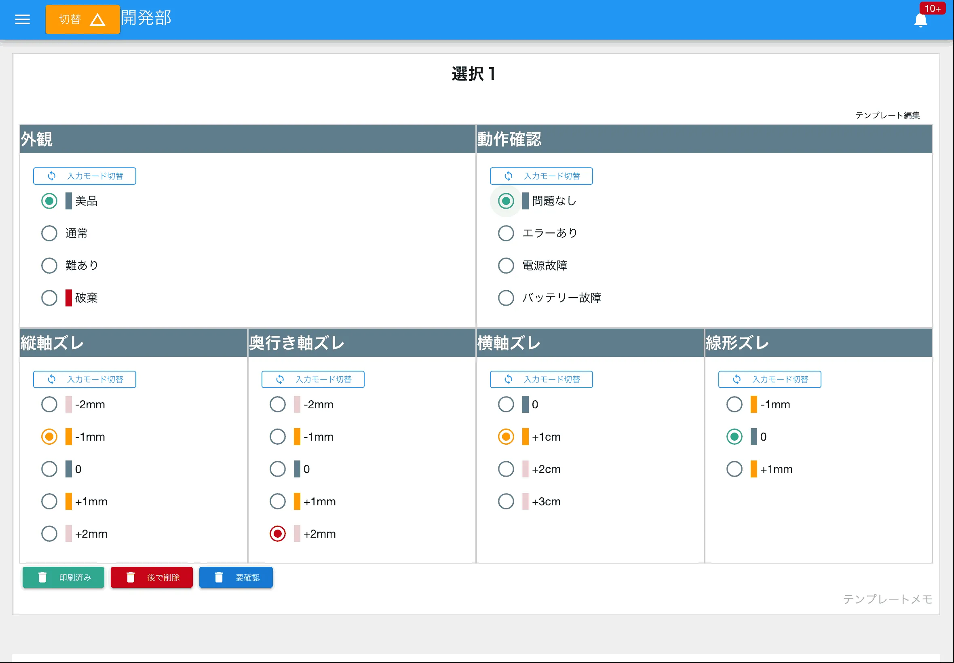Toggle input mode for 動作確認 section
The height and width of the screenshot is (663, 954).
pyautogui.click(x=541, y=176)
